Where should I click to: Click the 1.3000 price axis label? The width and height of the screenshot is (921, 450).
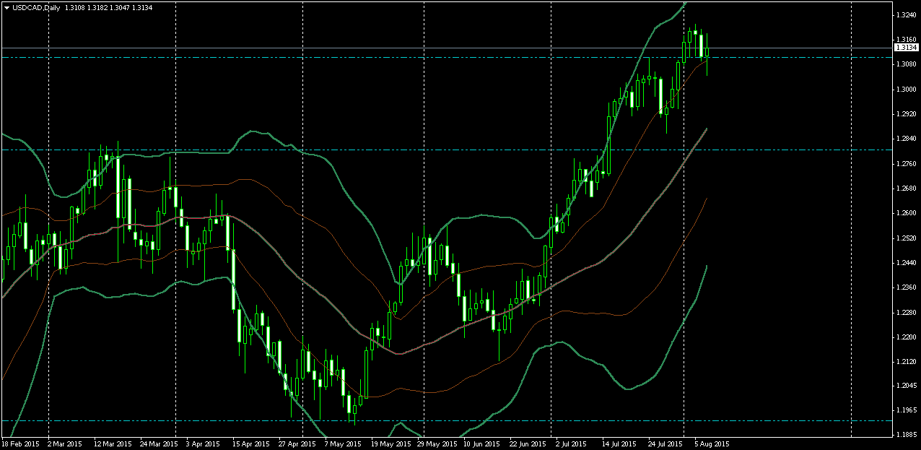click(905, 89)
